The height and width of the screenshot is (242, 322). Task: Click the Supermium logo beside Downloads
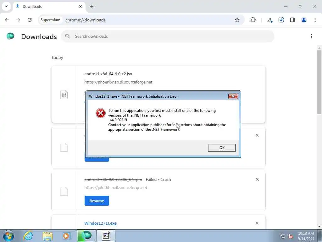(x=10, y=36)
